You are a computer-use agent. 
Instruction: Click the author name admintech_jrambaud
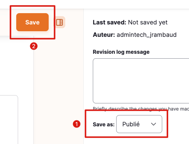tap(147, 35)
